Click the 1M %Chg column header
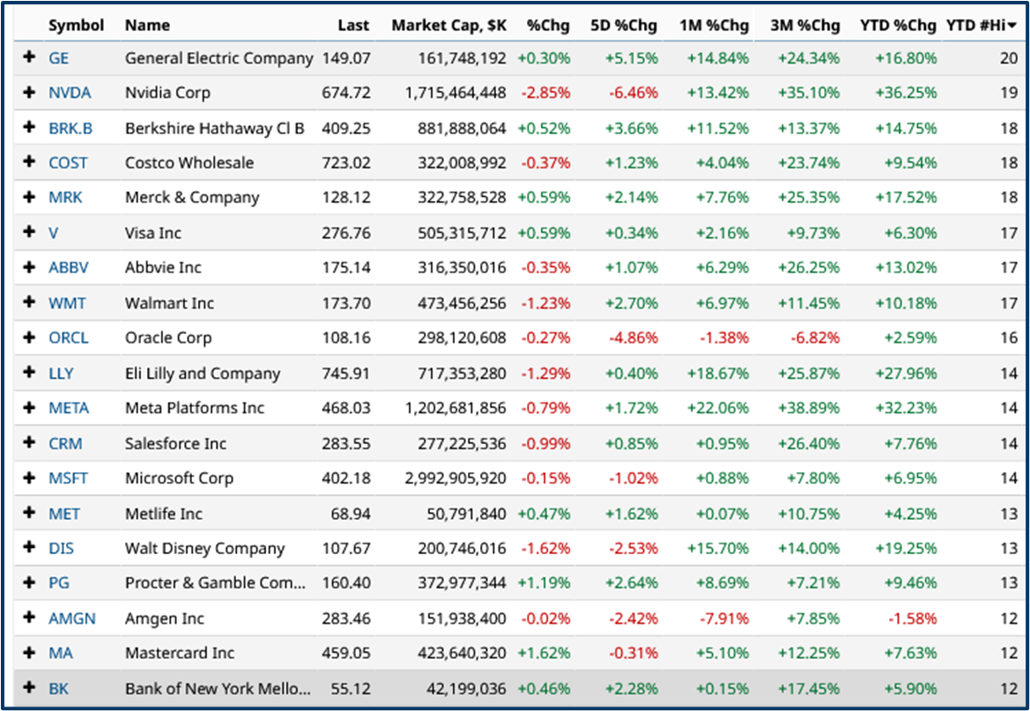Viewport: 1030px width, 711px height. click(x=714, y=26)
